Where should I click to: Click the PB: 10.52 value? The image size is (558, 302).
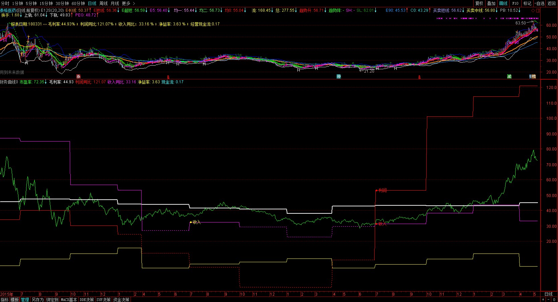tap(509, 10)
